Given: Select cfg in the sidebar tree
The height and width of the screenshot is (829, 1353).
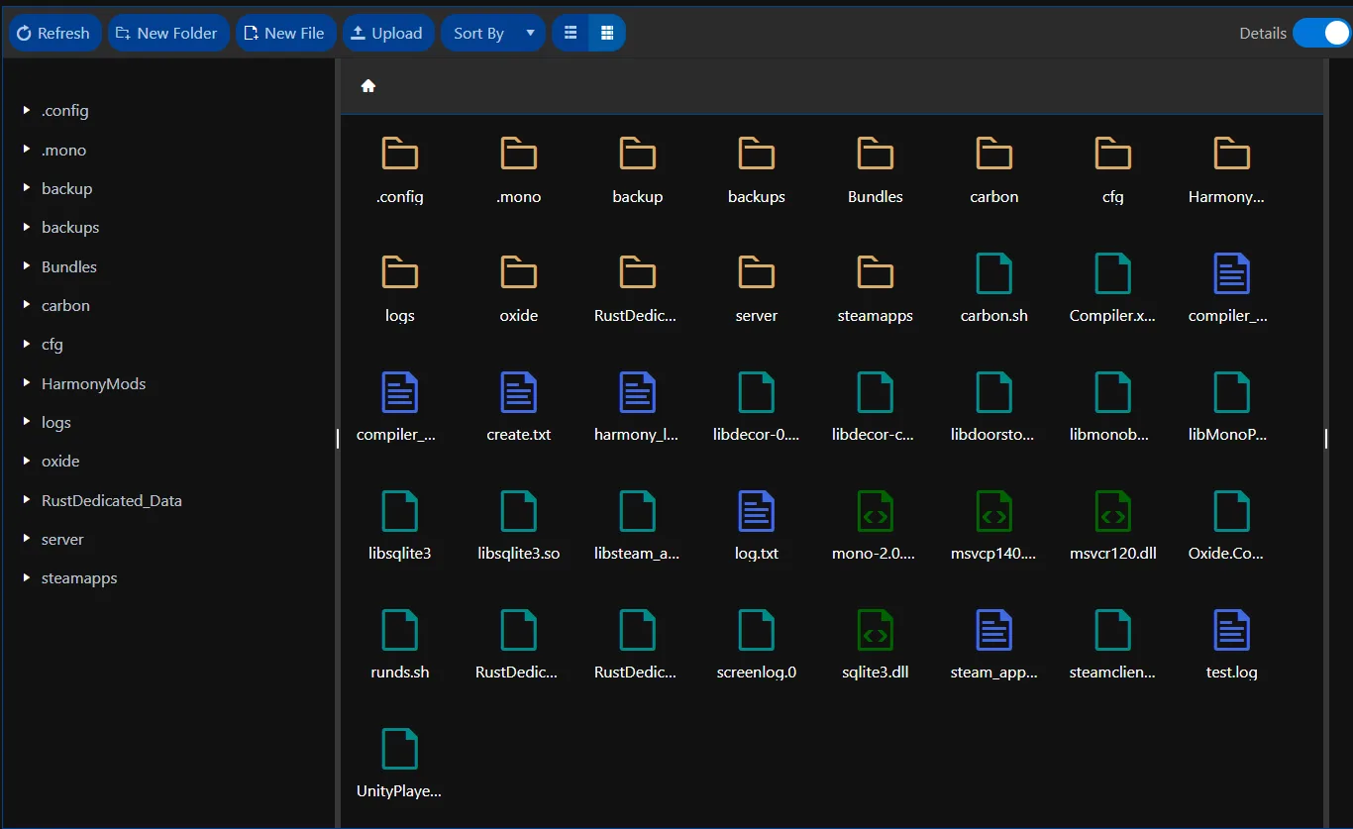Looking at the screenshot, I should point(52,344).
